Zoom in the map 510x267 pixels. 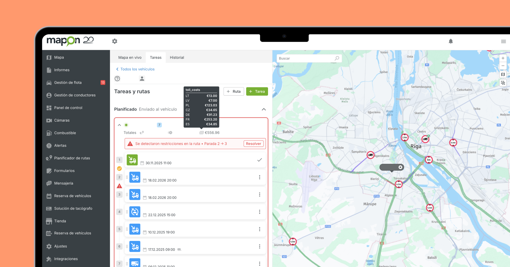(503, 58)
